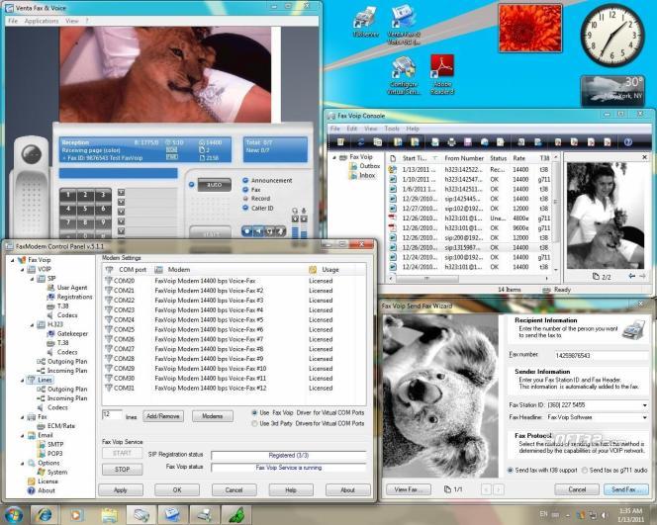Viewport: 657px width, 525px height.
Task: Collapse the H.323 node in the tree
Action: (x=32, y=325)
